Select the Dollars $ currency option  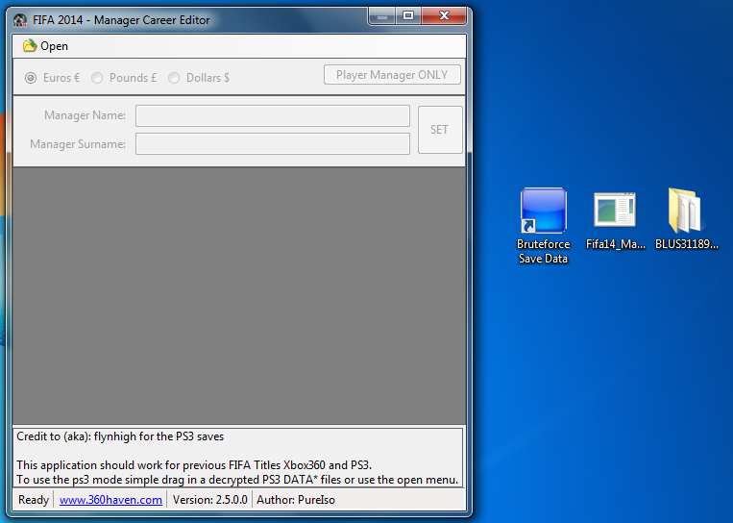tap(199, 78)
